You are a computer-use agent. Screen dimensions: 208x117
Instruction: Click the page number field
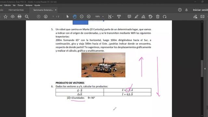pyautogui.click(x=53, y=17)
